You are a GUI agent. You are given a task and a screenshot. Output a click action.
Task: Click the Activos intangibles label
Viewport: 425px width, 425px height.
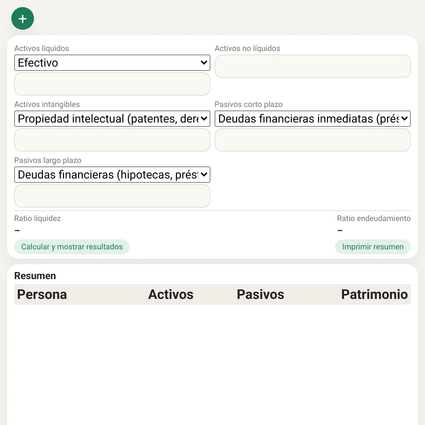47,104
